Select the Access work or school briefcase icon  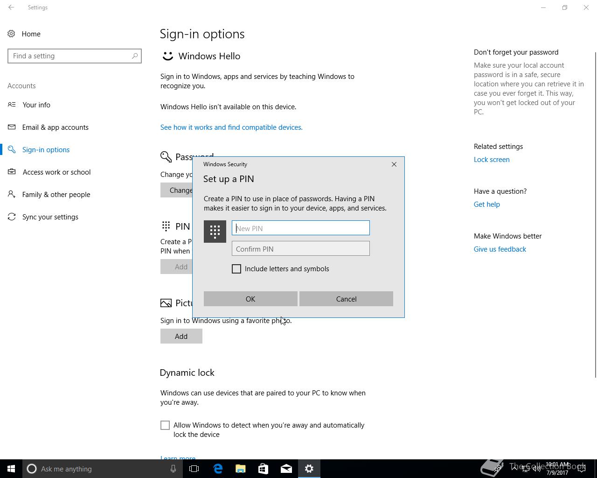coord(12,172)
